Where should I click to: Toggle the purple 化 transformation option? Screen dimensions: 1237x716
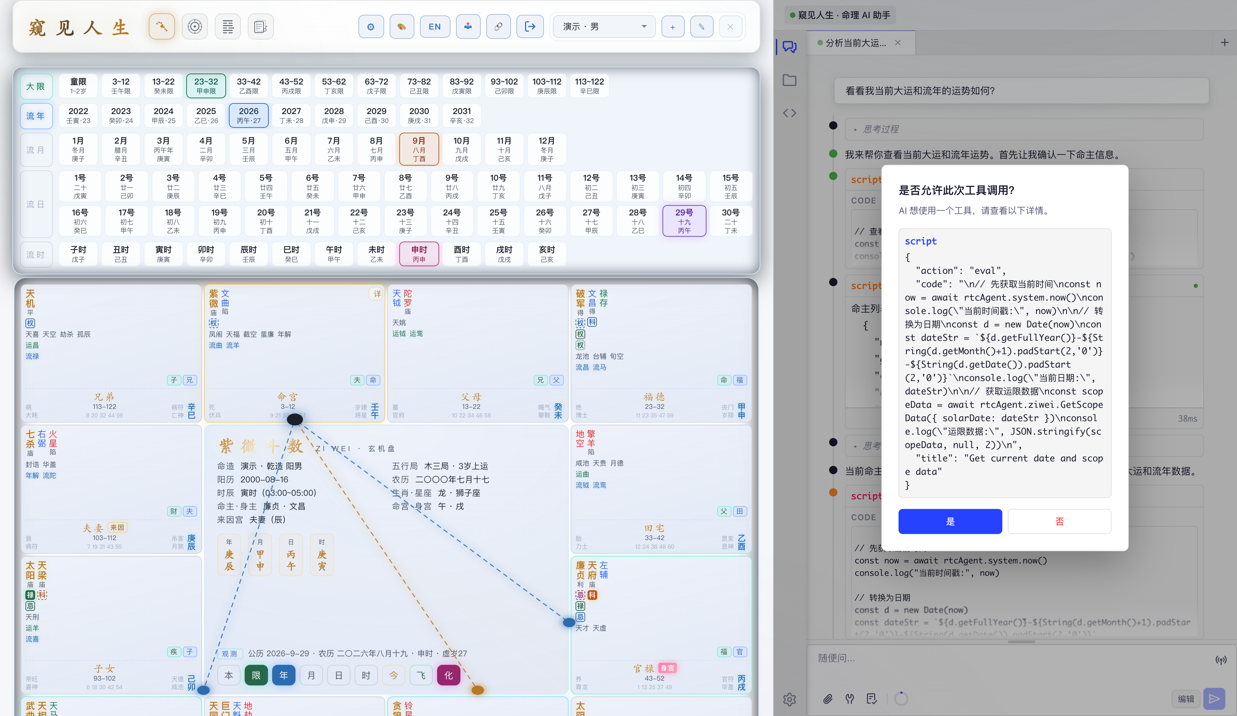click(x=449, y=675)
